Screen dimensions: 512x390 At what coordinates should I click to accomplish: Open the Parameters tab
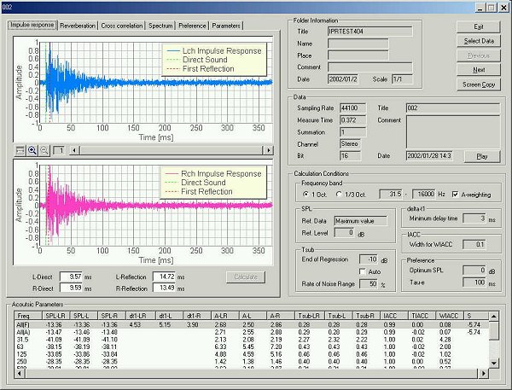(x=226, y=26)
